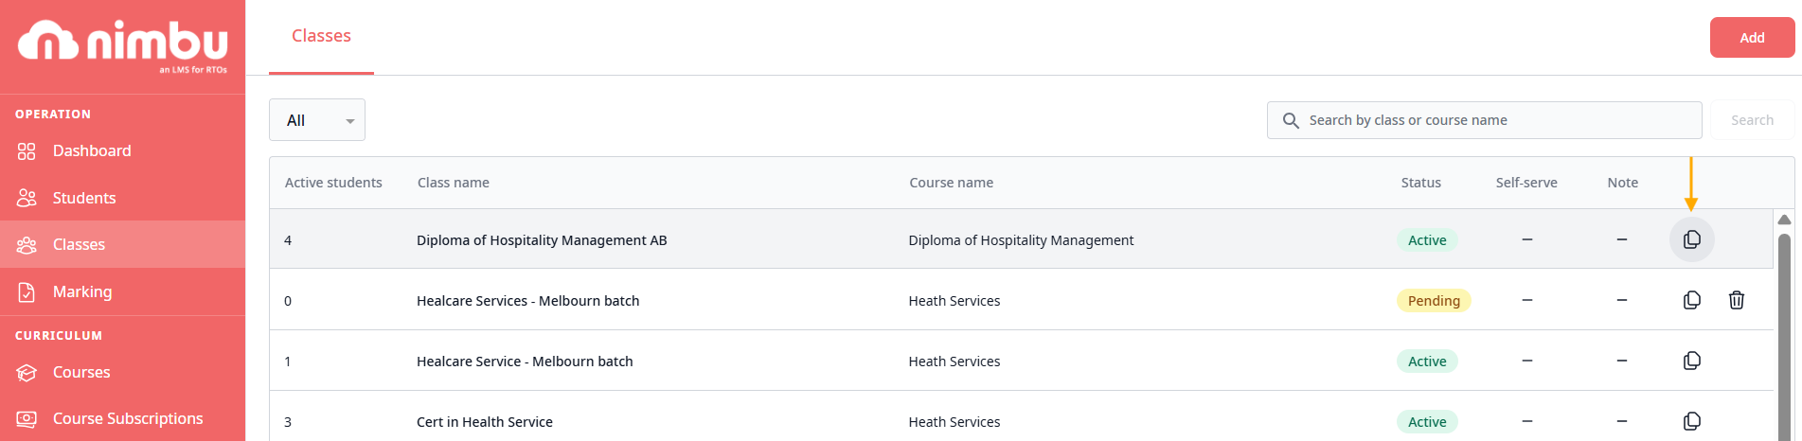The height and width of the screenshot is (441, 1802).
Task: Open the Diploma of Hospitality Management AB row
Action: pos(542,240)
